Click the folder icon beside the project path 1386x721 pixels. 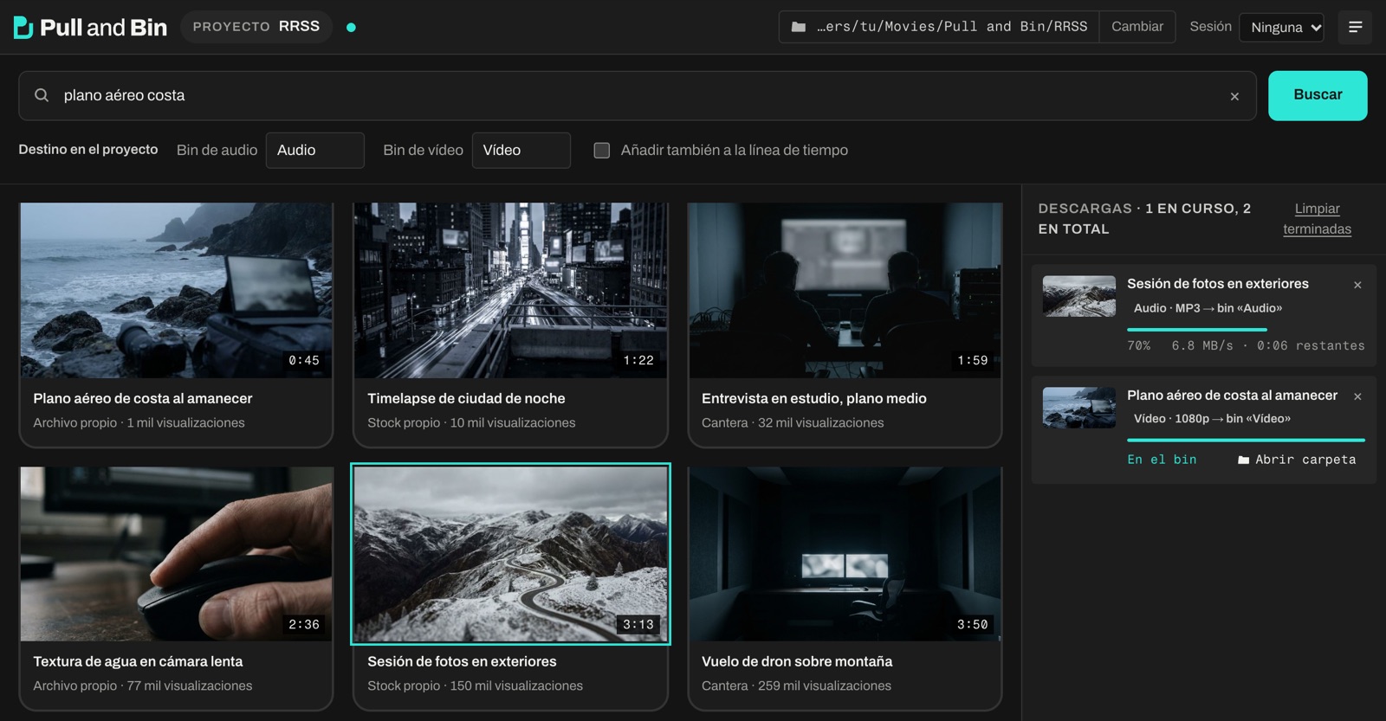coord(799,27)
